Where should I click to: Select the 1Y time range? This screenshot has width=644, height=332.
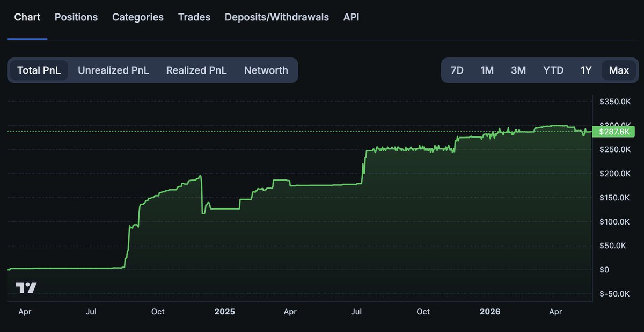click(x=586, y=70)
